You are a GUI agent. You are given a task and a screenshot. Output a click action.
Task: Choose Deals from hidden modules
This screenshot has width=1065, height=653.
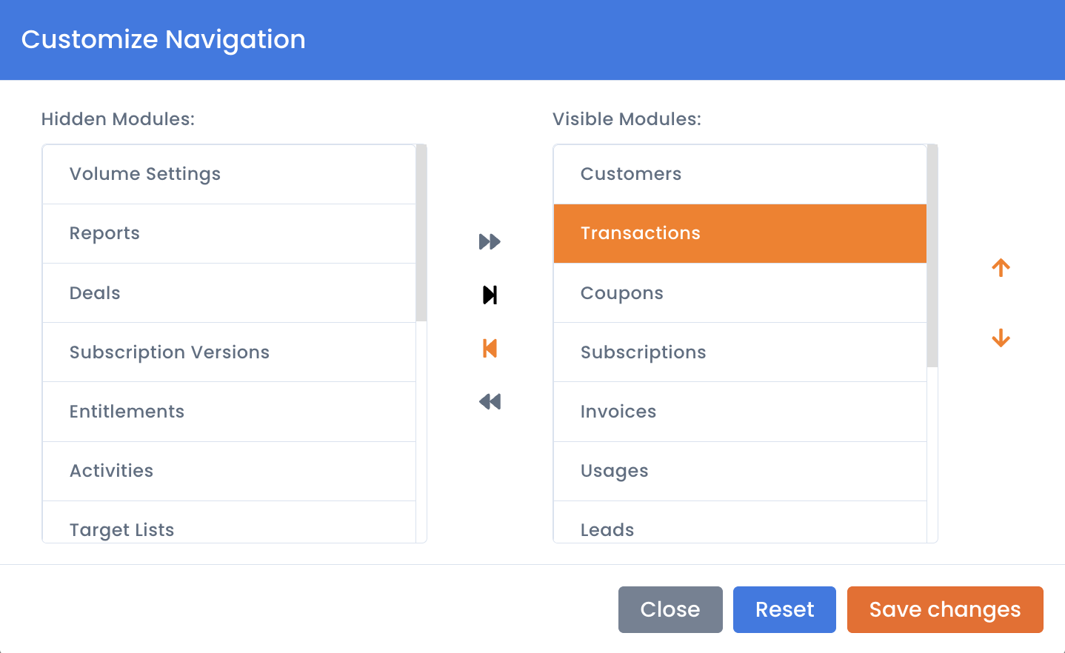(x=229, y=293)
